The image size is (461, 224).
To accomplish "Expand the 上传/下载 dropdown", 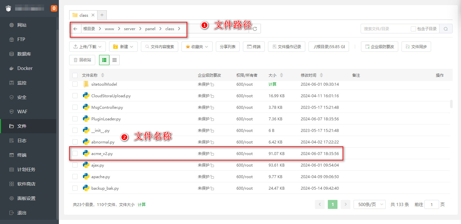I will click(87, 46).
